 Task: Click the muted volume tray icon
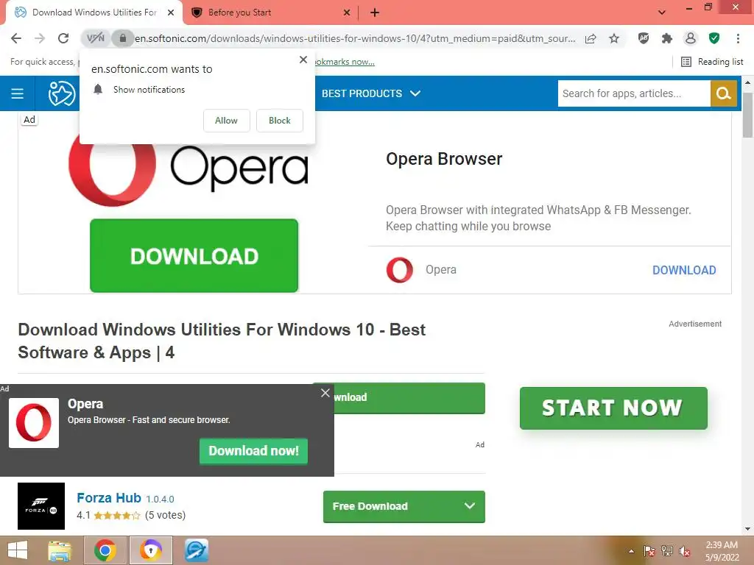pyautogui.click(x=685, y=551)
